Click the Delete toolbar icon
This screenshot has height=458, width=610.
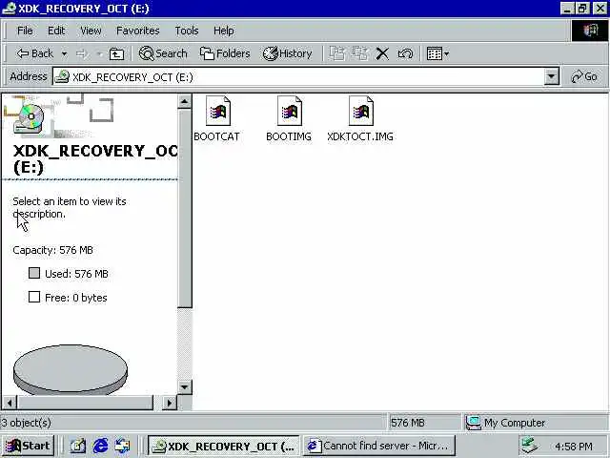point(382,53)
